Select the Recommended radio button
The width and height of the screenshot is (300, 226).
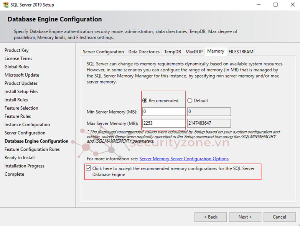[145, 101]
